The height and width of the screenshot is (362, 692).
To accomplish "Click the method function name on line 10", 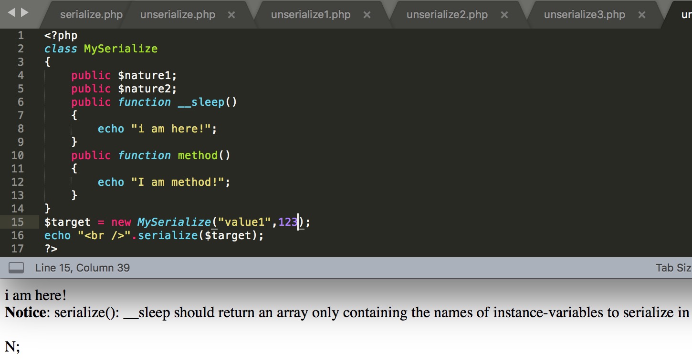I will pyautogui.click(x=198, y=155).
